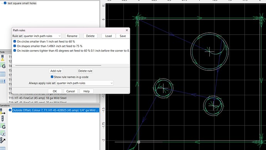The height and width of the screenshot is (150, 266).
Task: Click the move-to-position drill arrow icon
Action: [3, 140]
